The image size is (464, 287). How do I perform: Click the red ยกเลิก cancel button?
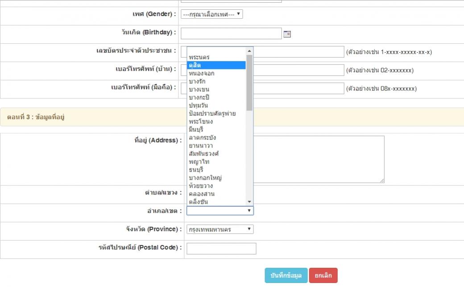point(323,275)
